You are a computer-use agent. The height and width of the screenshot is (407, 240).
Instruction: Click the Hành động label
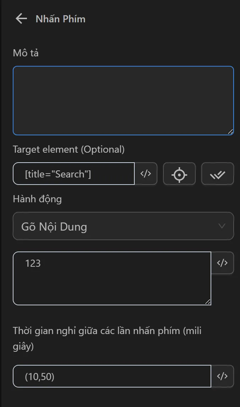tap(37, 199)
